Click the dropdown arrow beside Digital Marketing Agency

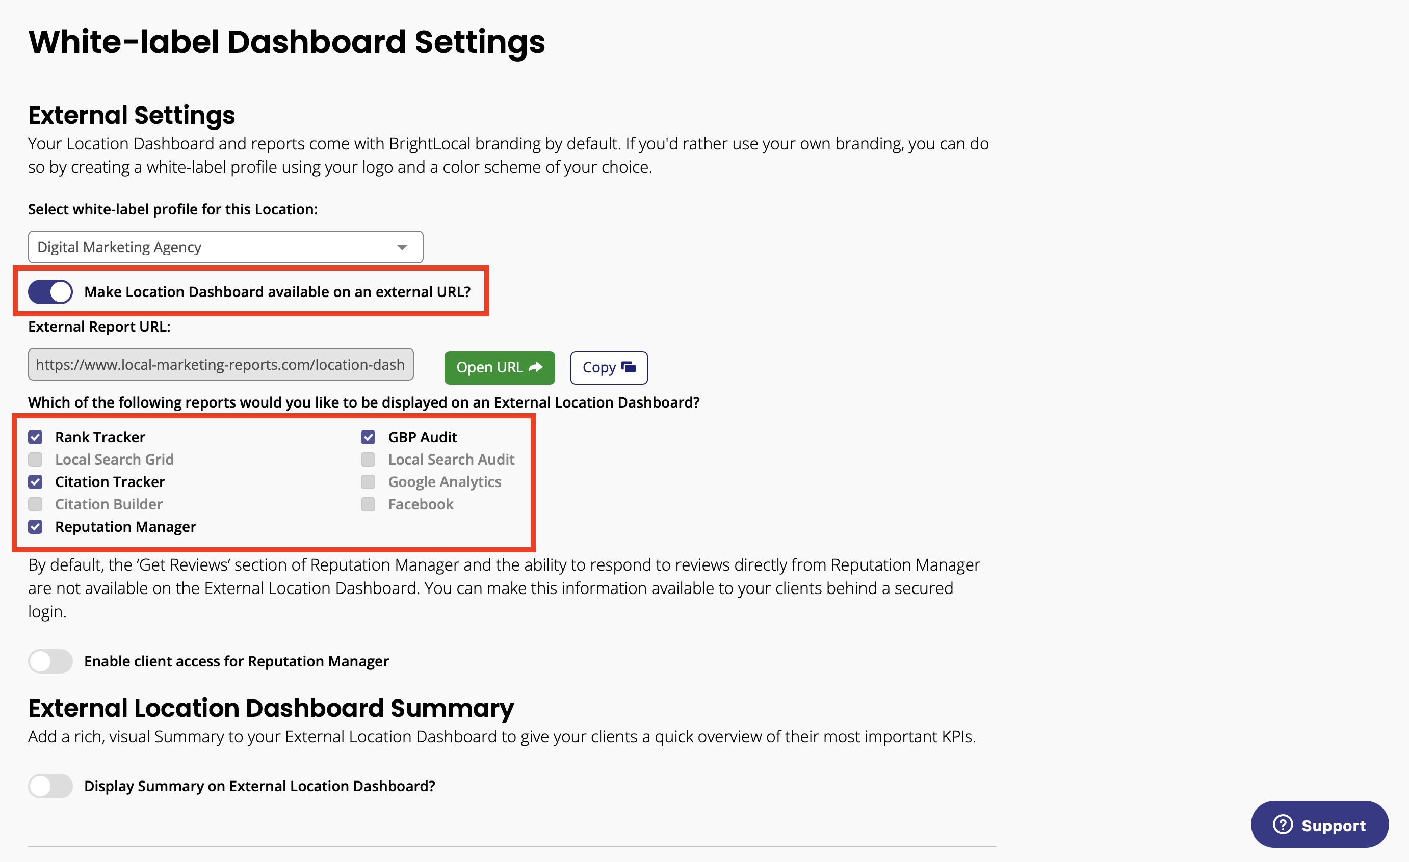tap(402, 247)
